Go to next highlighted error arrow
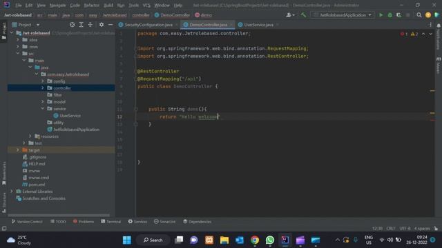The height and width of the screenshot is (248, 442). pyautogui.click(x=430, y=34)
